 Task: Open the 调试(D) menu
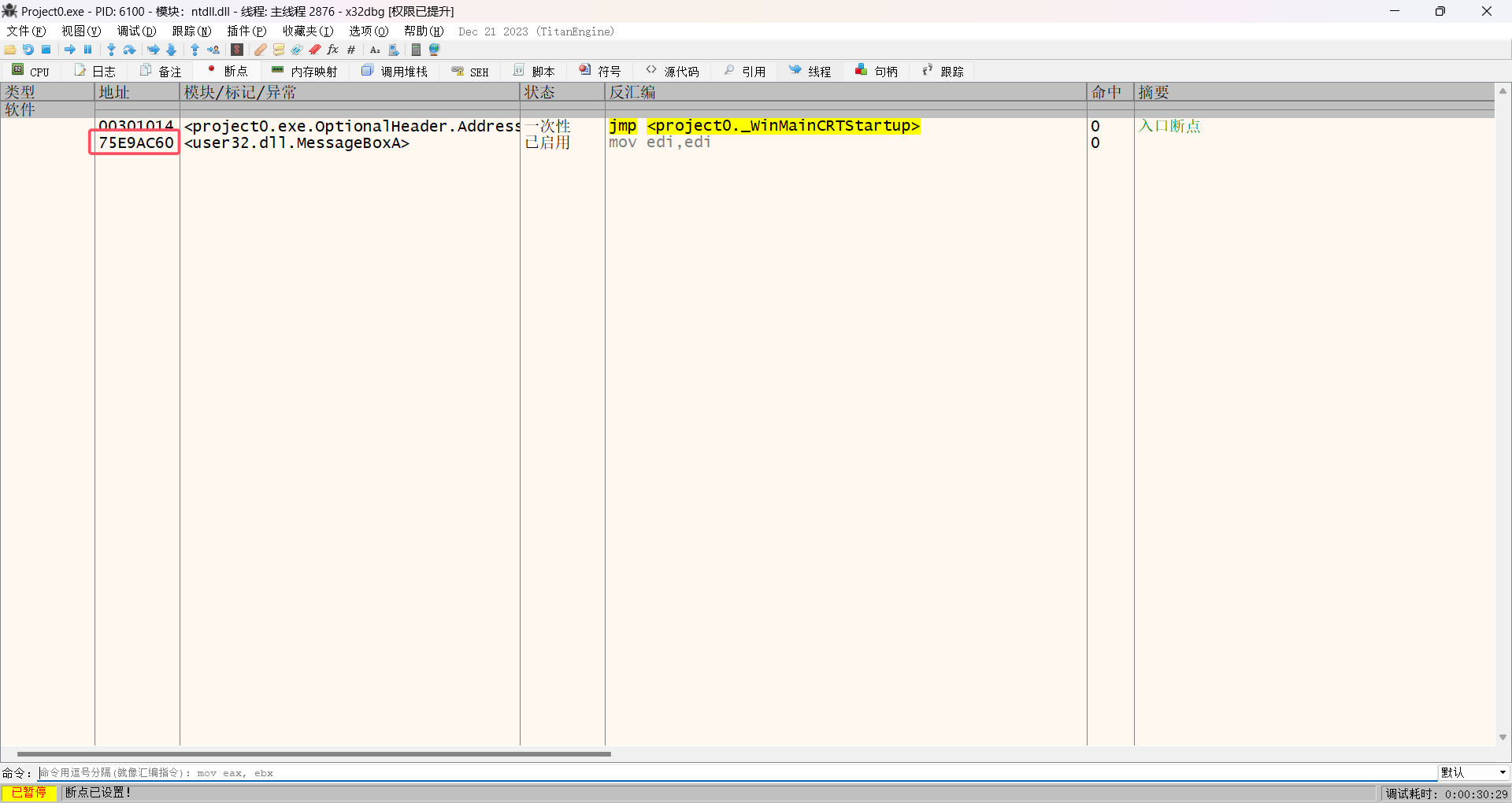point(136,31)
